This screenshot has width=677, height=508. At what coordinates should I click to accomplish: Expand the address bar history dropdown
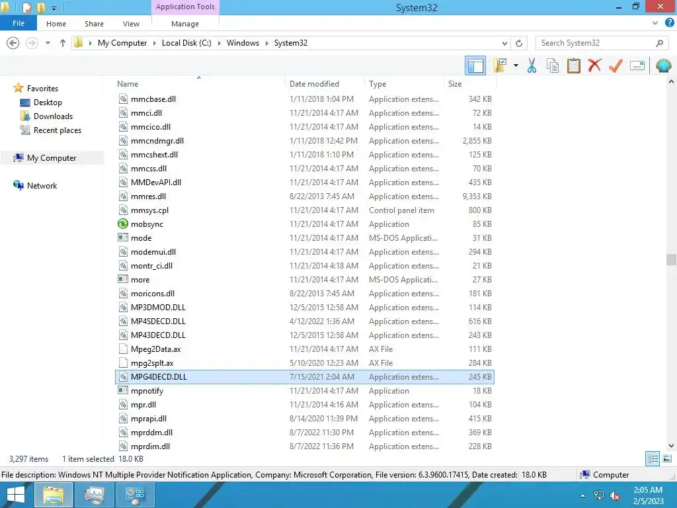point(504,43)
